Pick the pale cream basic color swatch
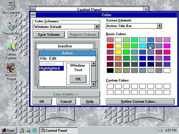Viewport: 179px width, 134px height. click(x=118, y=40)
